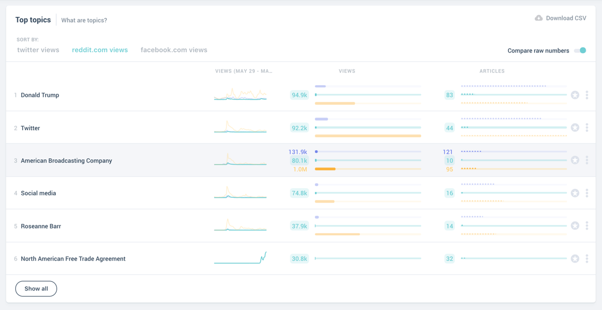Click the 30.8k views value for NAFTA
The image size is (602, 310).
[300, 259]
